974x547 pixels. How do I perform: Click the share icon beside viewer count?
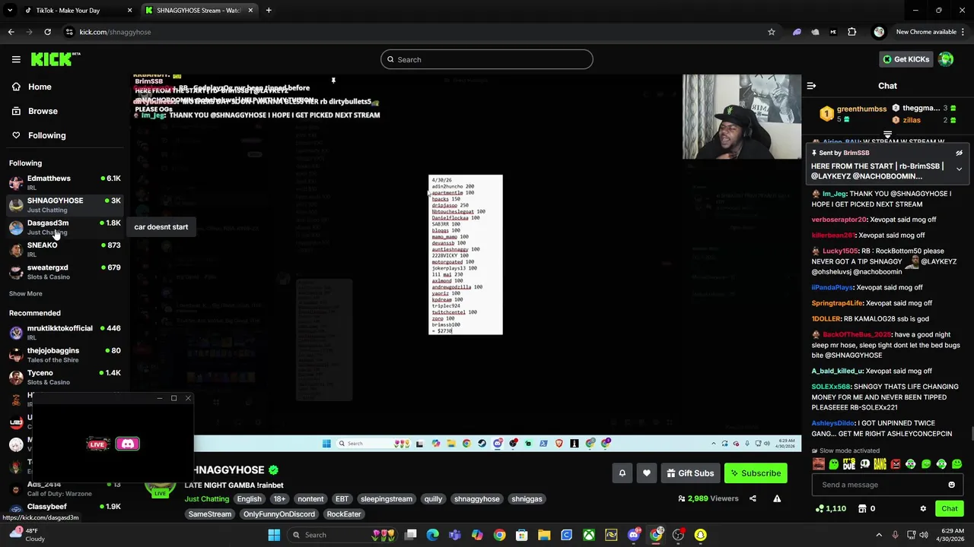pyautogui.click(x=753, y=498)
